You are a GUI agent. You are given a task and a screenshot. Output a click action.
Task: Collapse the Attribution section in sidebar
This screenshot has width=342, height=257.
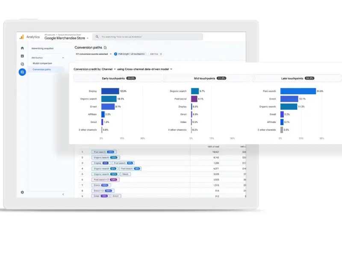tap(63, 57)
